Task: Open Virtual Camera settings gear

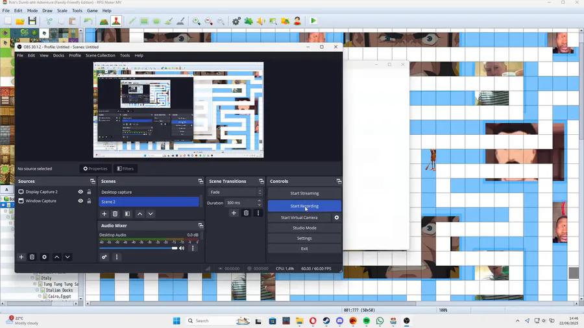Action: [x=337, y=218]
